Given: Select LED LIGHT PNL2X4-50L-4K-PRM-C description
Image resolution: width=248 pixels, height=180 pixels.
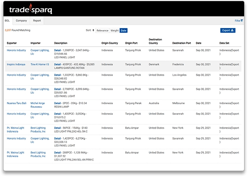Looking at the screenshot, I should tap(74, 160).
